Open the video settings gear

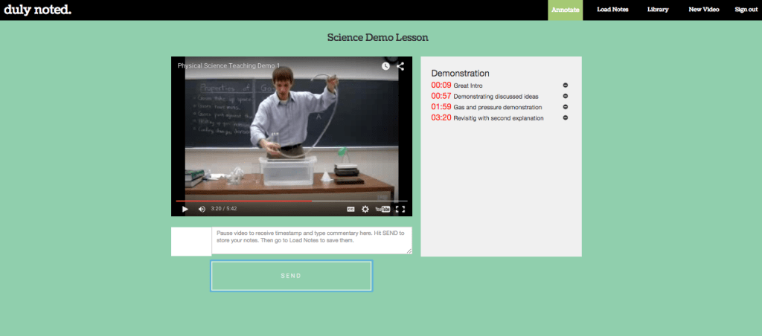(x=365, y=209)
